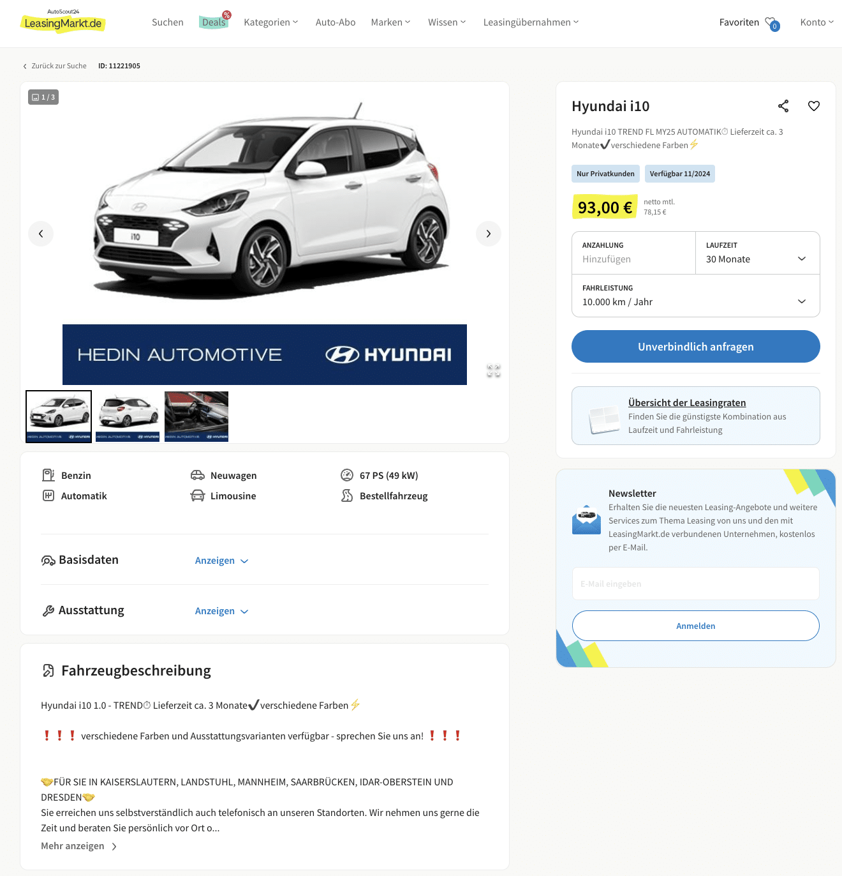Click the E-Mail eingeben newsletter field
Screen dimensions: 842x876
[x=696, y=584]
